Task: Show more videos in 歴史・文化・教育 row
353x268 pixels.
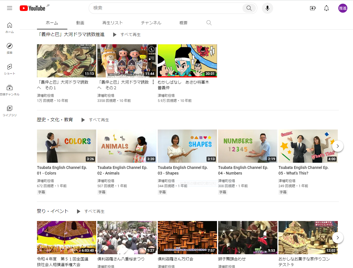Action: point(338,146)
